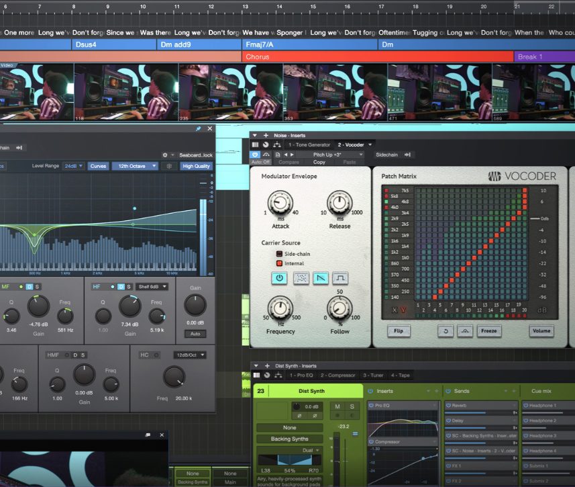Load previous Vocoder preset arrow

286,154
